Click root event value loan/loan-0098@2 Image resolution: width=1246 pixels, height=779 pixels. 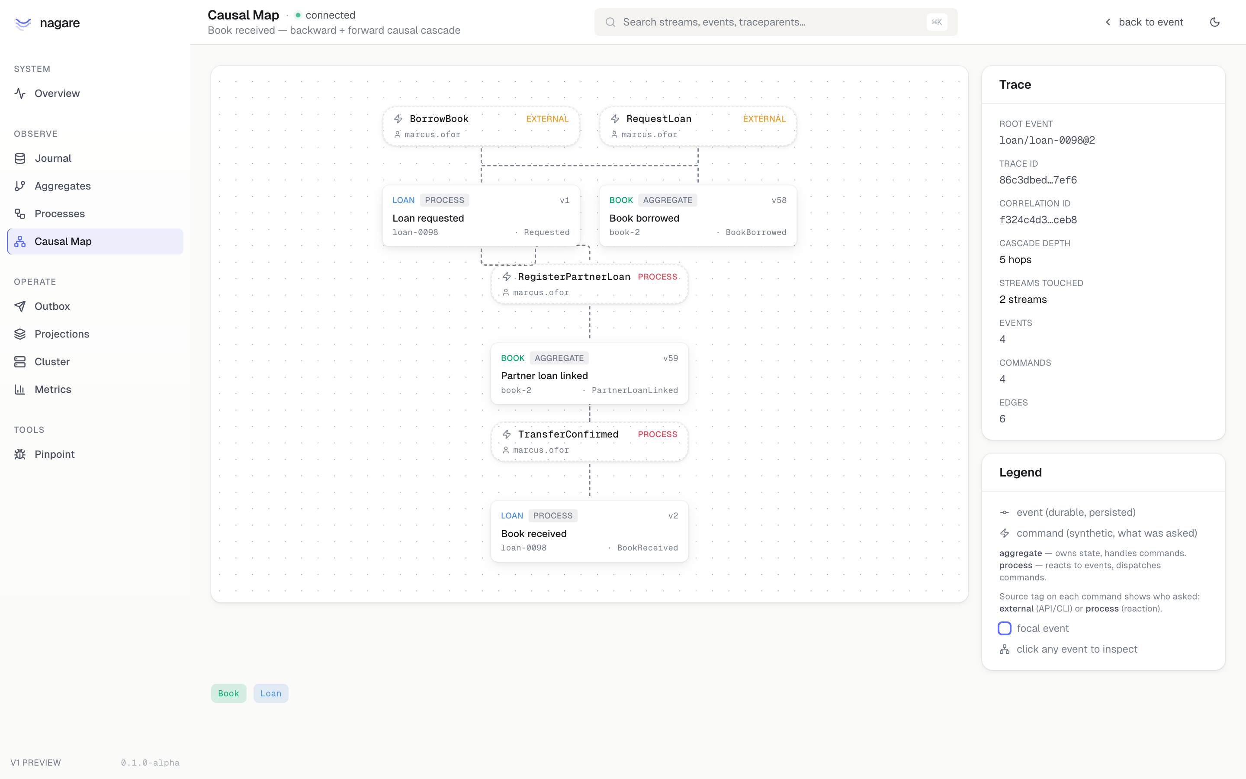1047,140
